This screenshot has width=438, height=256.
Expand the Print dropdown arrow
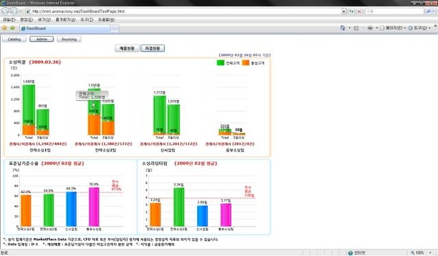tap(377, 28)
